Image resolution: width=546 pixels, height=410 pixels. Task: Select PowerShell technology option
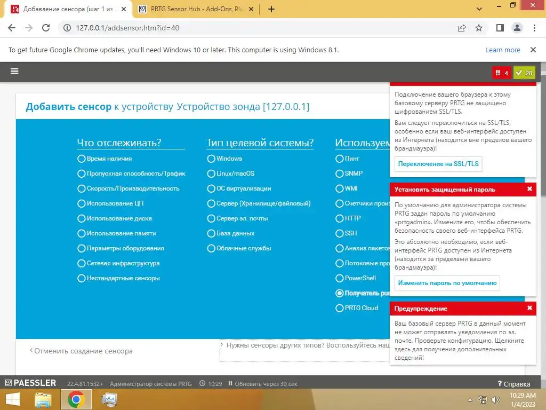pyautogui.click(x=340, y=279)
